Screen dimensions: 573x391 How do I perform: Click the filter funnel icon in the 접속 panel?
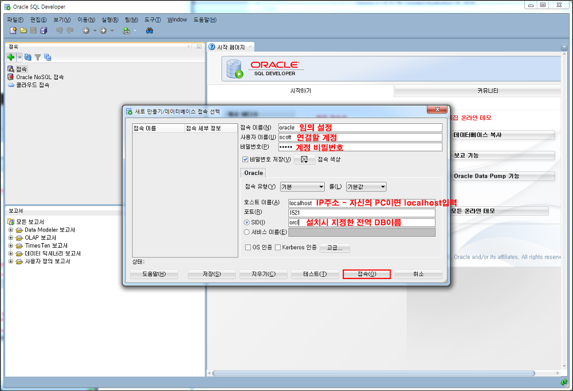click(x=38, y=57)
